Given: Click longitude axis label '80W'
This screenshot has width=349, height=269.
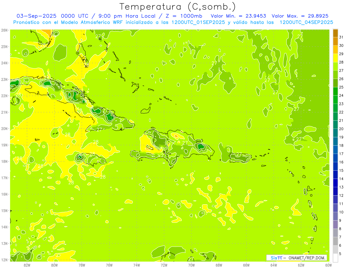Looking at the screenshot, I should coord(54,265).
